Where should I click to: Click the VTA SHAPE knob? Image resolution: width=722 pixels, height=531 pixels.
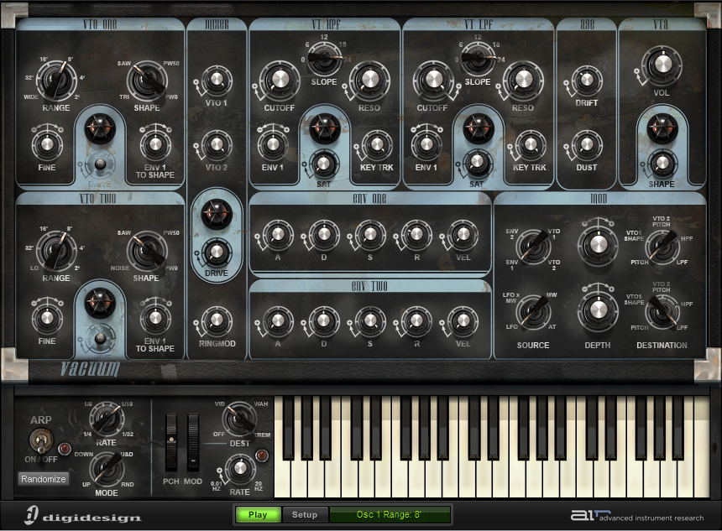[662, 163]
